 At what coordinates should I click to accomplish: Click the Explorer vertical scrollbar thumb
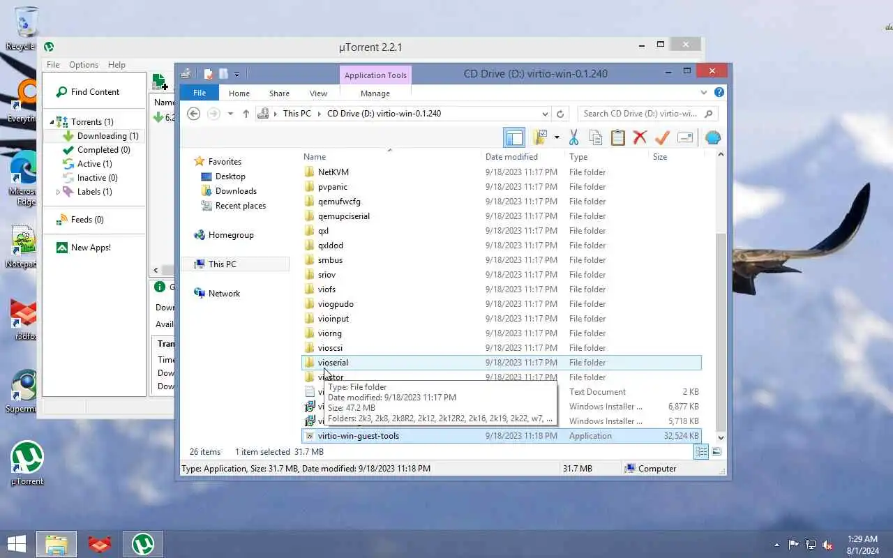coord(721,331)
